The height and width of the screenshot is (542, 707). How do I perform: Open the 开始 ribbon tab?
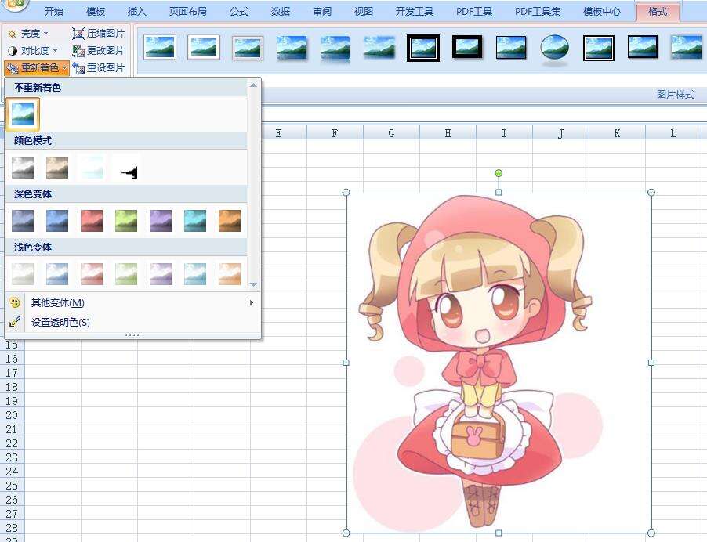point(53,11)
